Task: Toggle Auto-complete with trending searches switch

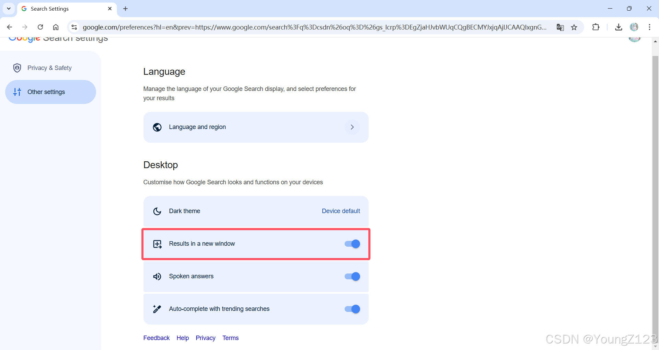Action: click(352, 309)
